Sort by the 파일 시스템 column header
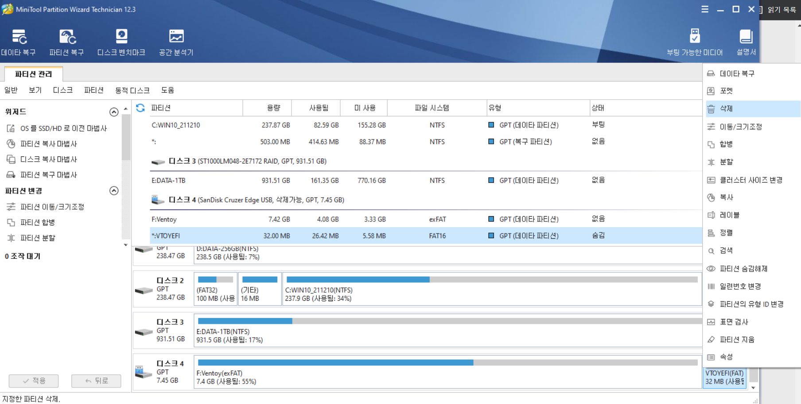 click(437, 108)
